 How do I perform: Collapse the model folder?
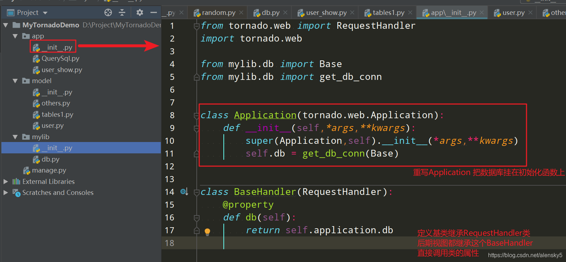pyautogui.click(x=15, y=81)
